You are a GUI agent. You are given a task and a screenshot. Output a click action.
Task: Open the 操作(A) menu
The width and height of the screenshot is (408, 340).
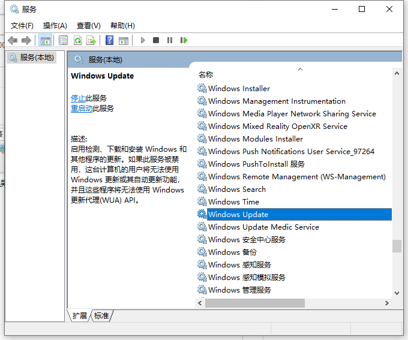coord(55,25)
